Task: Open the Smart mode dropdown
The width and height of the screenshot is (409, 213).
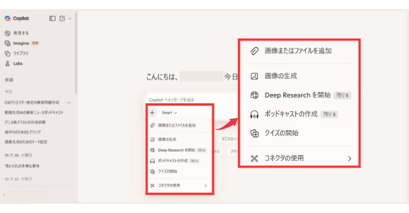Action: click(x=169, y=113)
